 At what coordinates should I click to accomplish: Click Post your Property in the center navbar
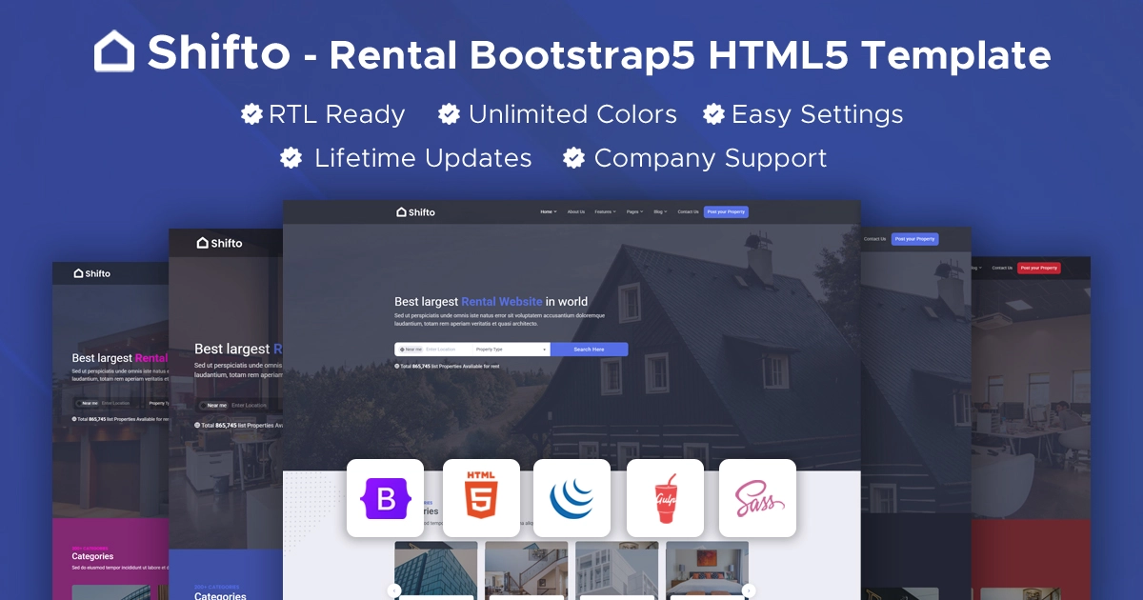click(726, 211)
